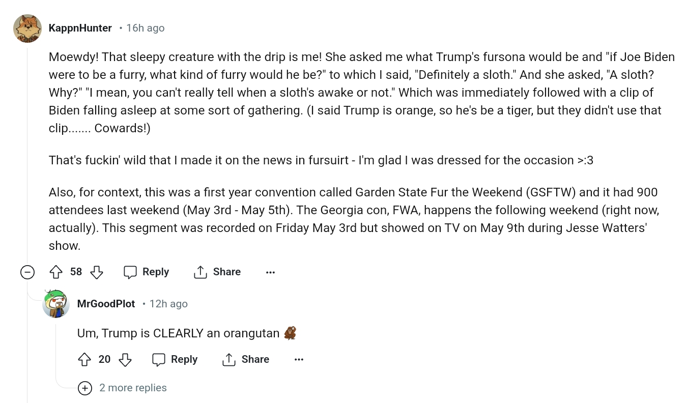The height and width of the screenshot is (403, 687).
Task: Open KappnHunter's profile avatar
Action: [27, 28]
